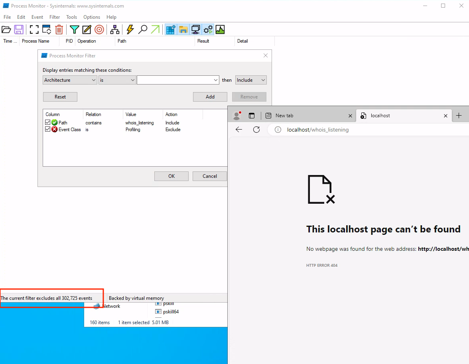Uncheck the Event Class filter rule checkbox
Image resolution: width=469 pixels, height=364 pixels.
48,129
